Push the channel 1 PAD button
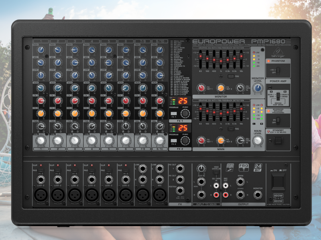Viewport: 321px width, 240px height. pos(41,170)
